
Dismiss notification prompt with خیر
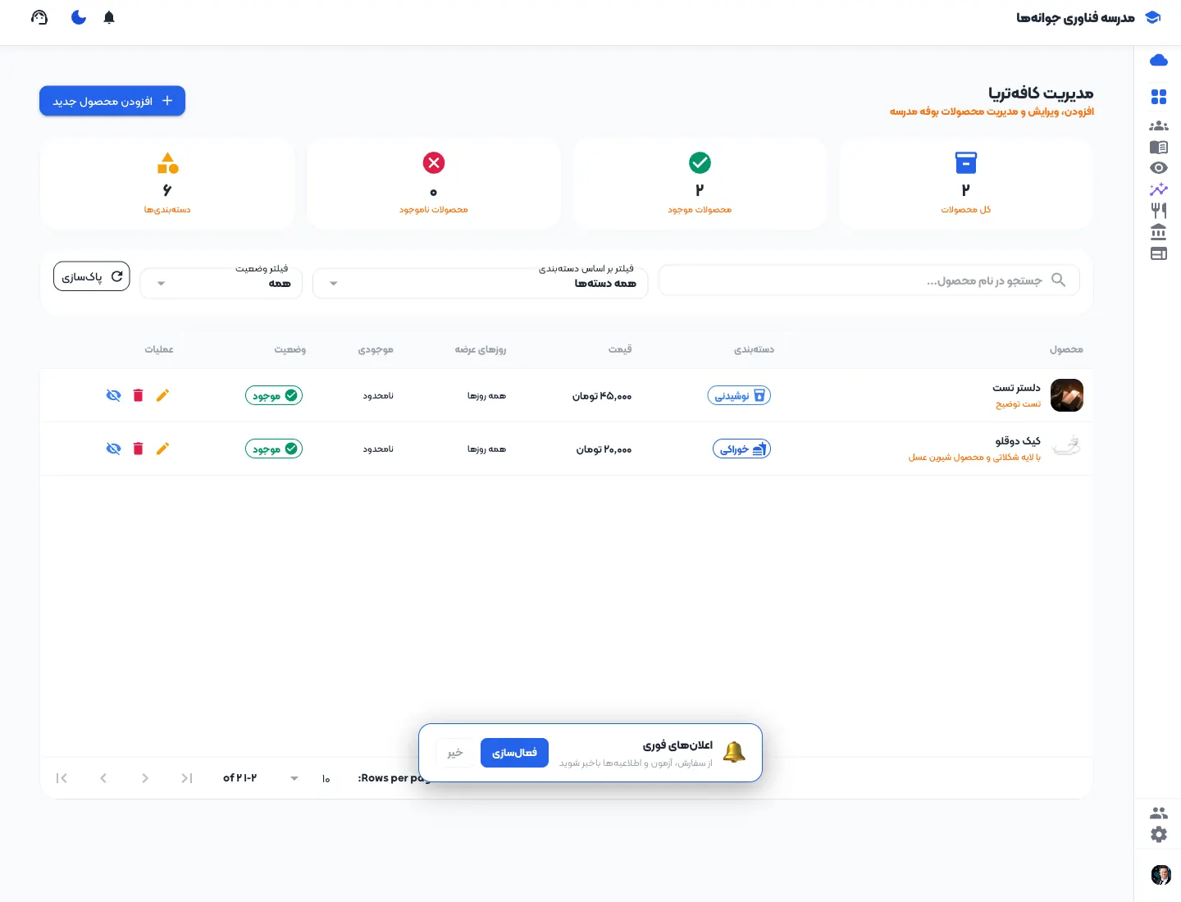(x=455, y=753)
